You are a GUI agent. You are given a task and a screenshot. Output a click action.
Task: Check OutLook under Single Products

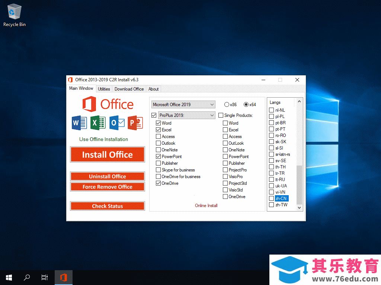pos(225,143)
